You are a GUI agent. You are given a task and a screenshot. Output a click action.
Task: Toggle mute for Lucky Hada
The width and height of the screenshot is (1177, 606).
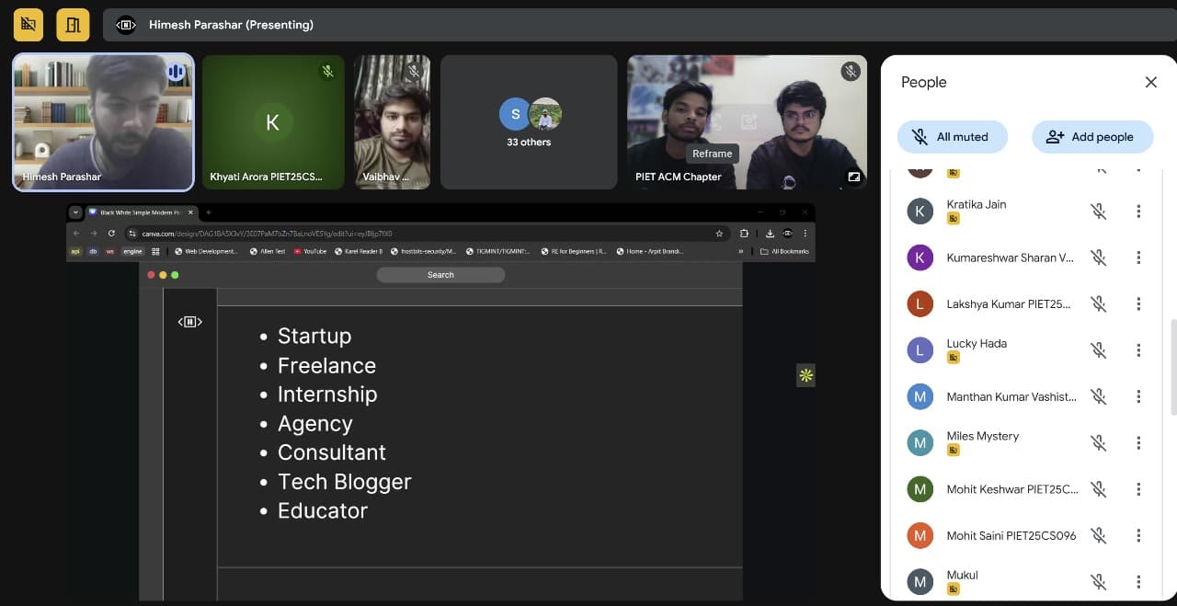coord(1098,350)
